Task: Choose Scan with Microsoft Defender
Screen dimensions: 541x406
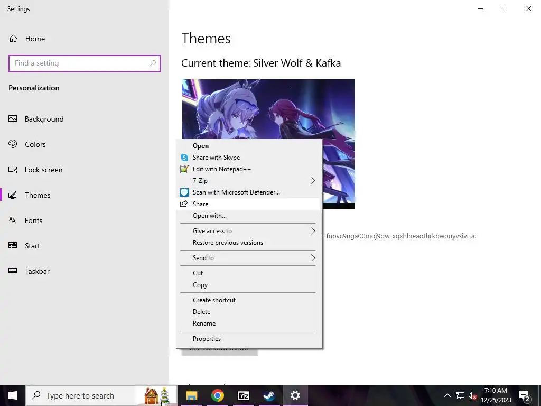Action: click(x=249, y=192)
